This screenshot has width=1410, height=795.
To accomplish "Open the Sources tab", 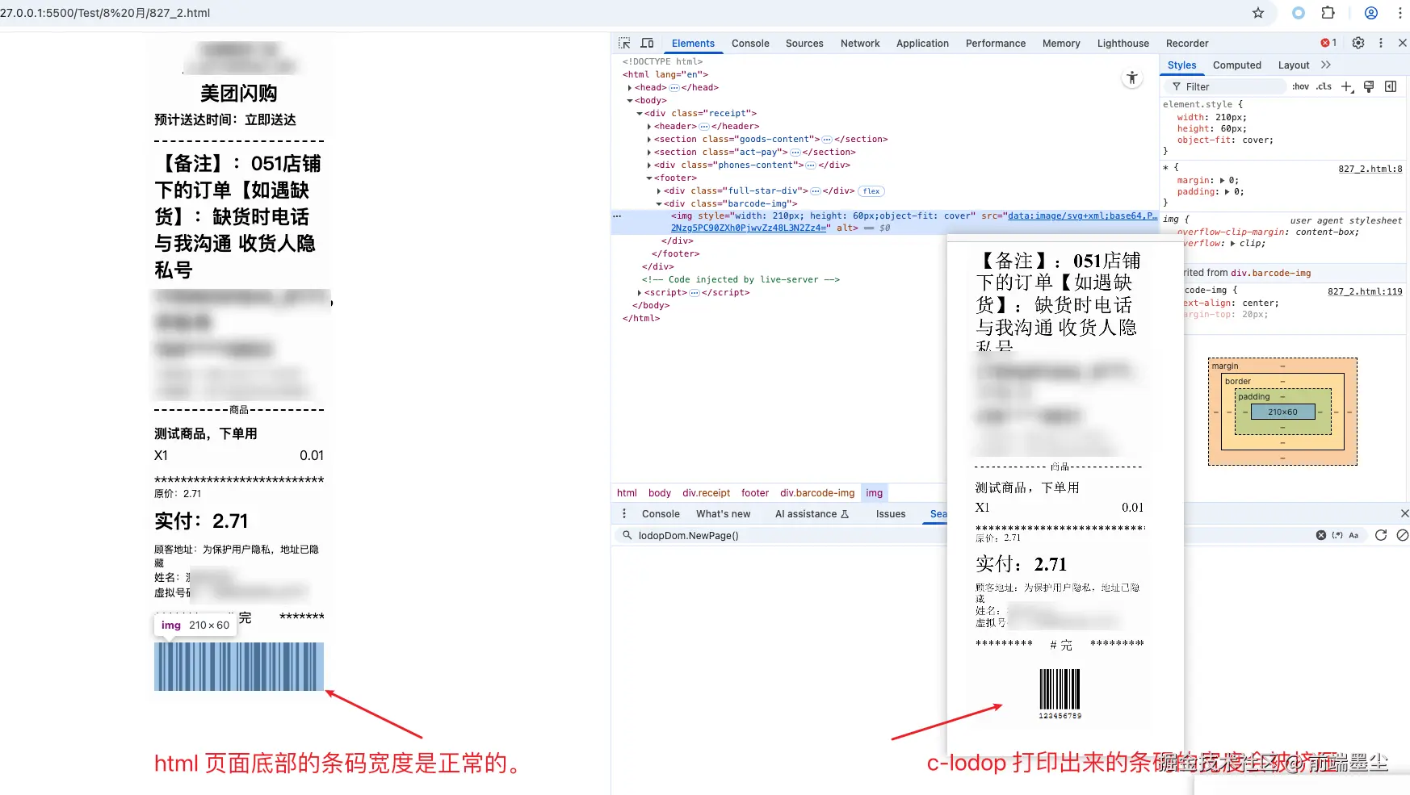I will pos(804,44).
